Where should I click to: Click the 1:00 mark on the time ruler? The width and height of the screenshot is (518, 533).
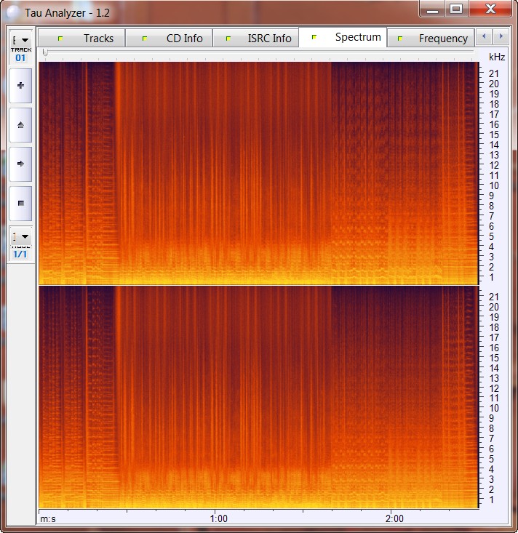click(218, 518)
